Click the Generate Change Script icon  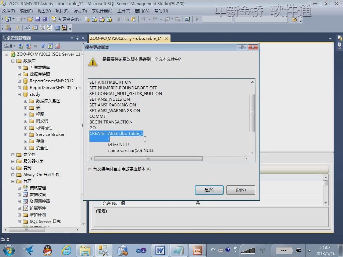pos(8,28)
